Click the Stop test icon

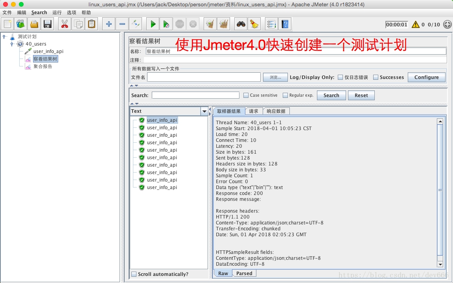(180, 24)
